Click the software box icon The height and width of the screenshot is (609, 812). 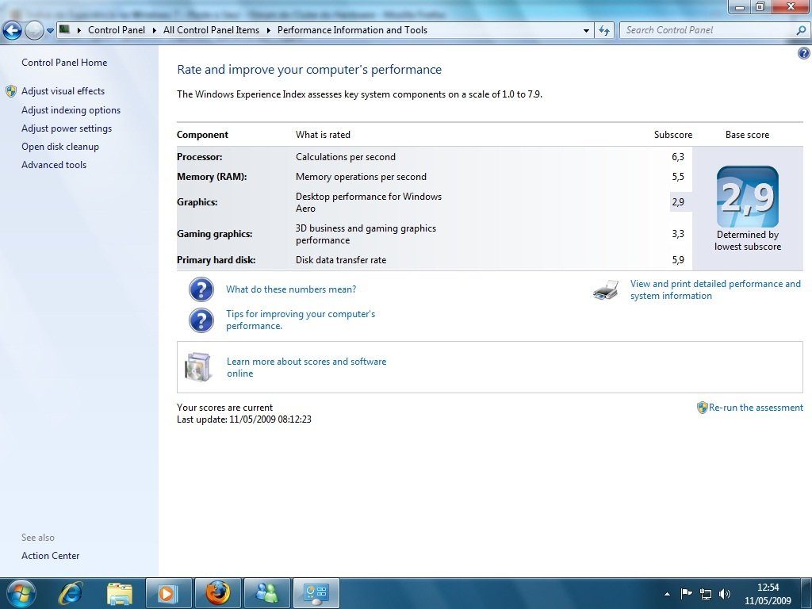pyautogui.click(x=198, y=366)
